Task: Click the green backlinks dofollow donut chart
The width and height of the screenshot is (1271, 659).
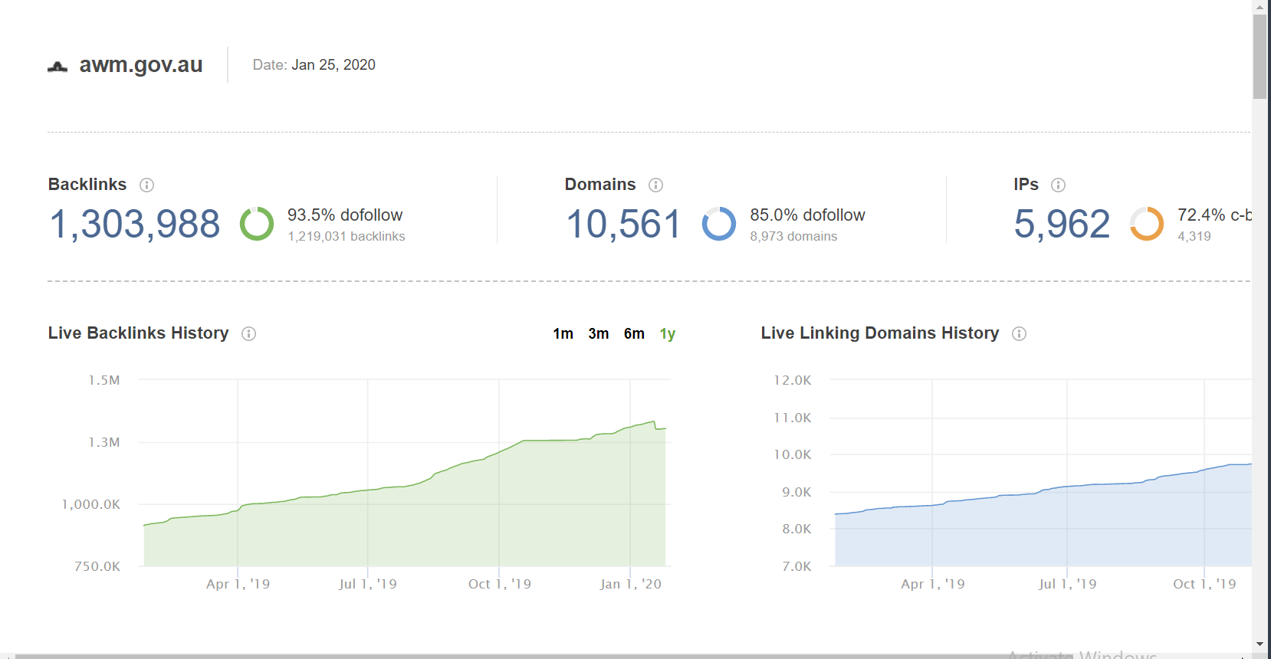Action: point(257,224)
